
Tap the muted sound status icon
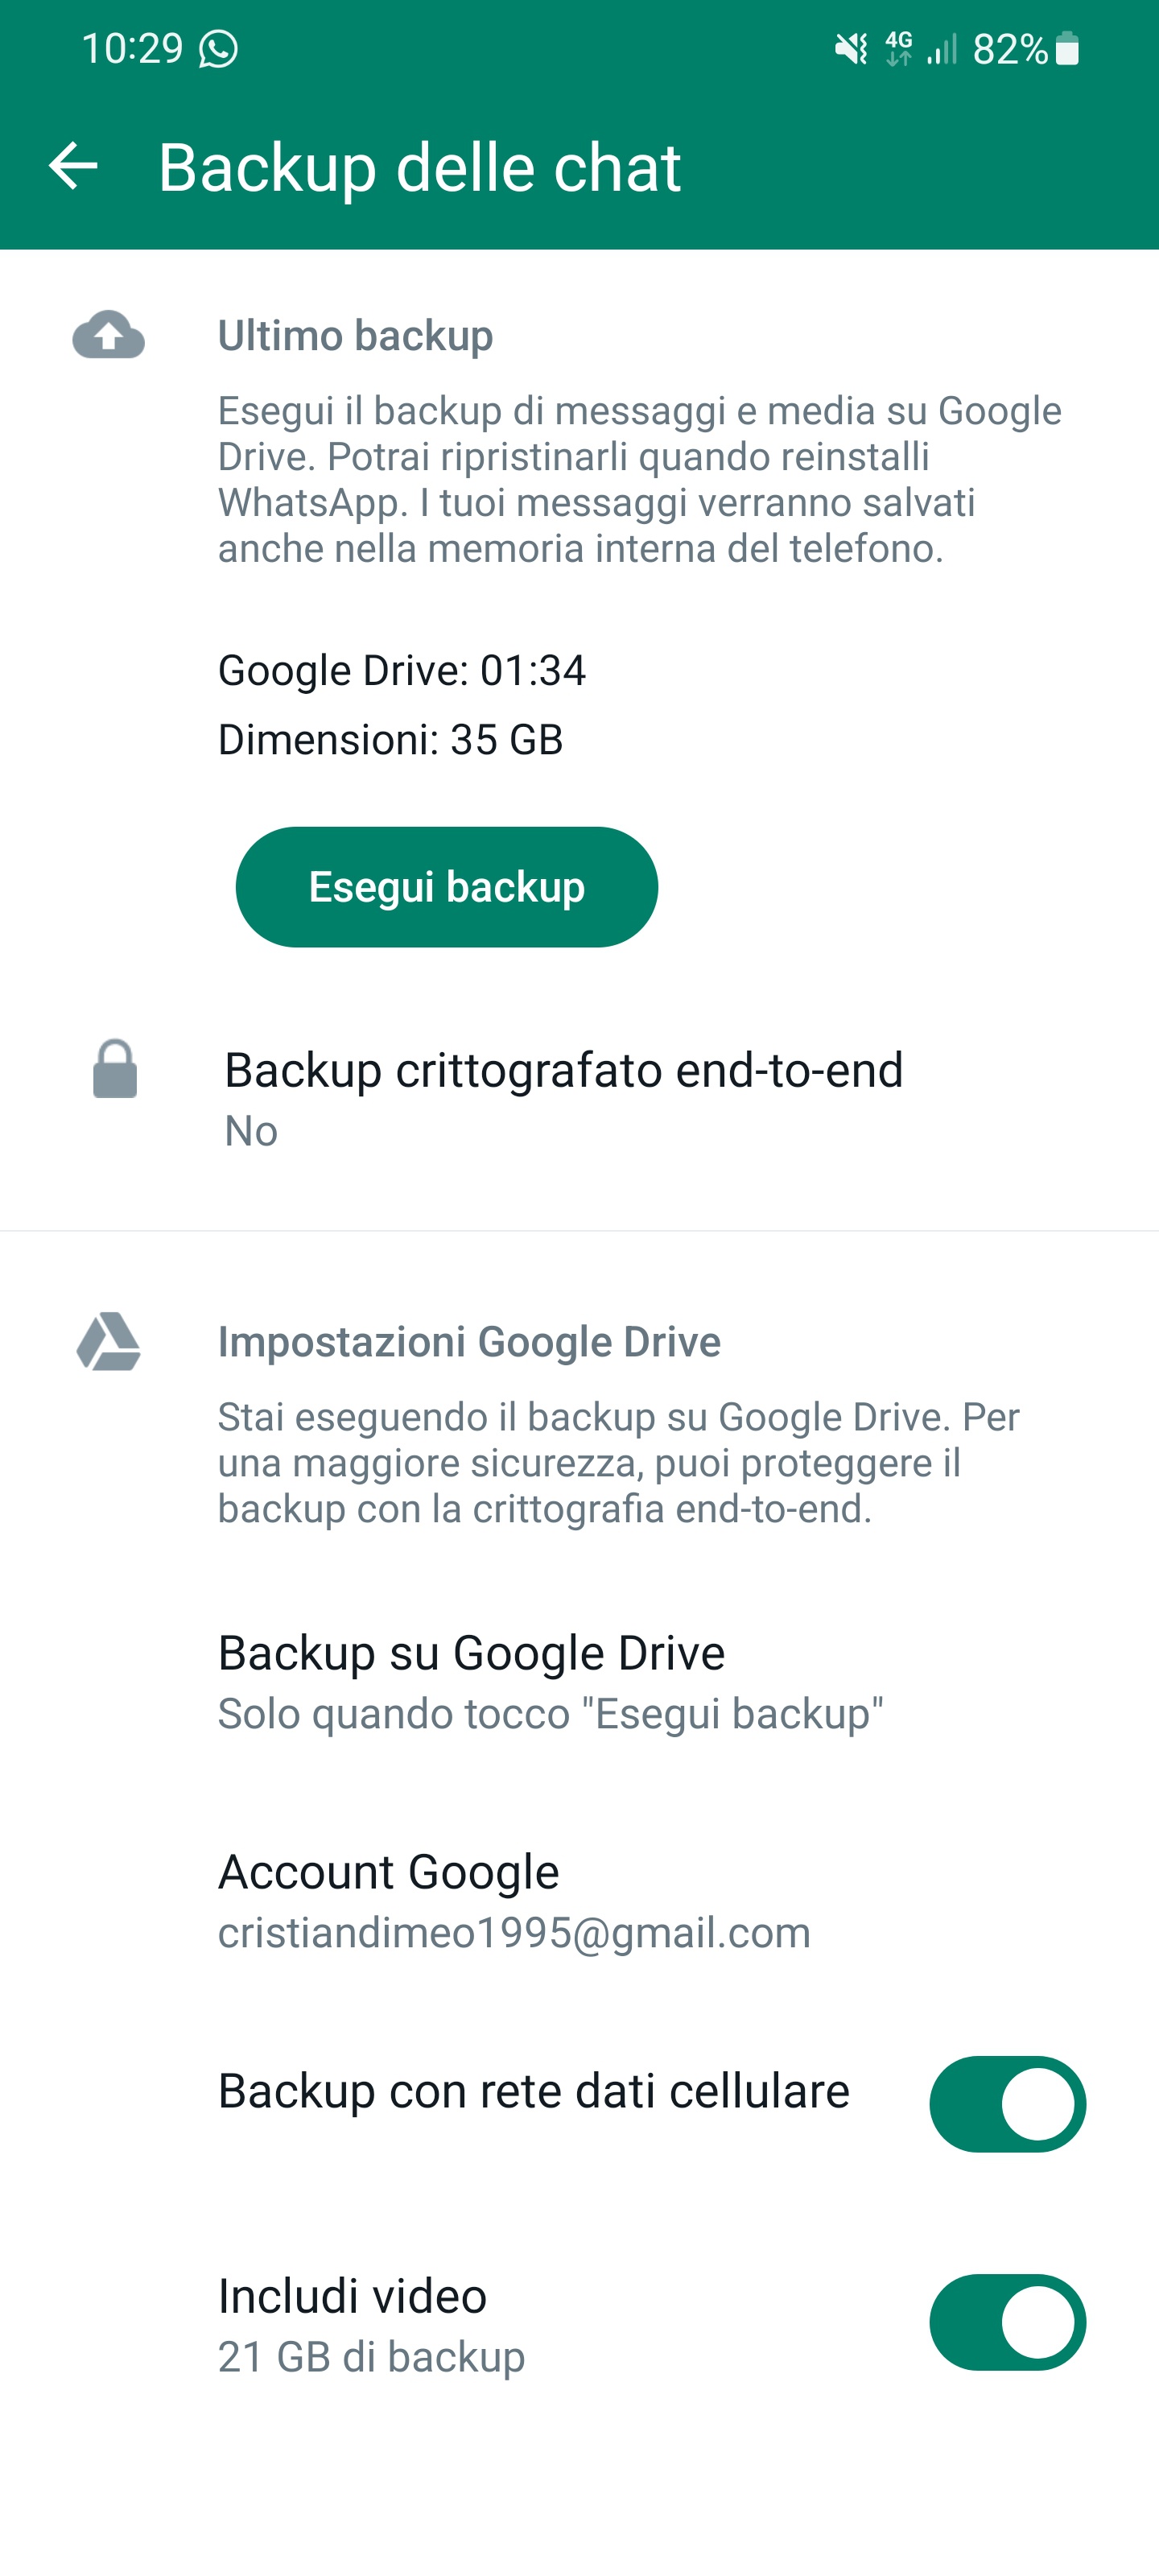point(851,49)
